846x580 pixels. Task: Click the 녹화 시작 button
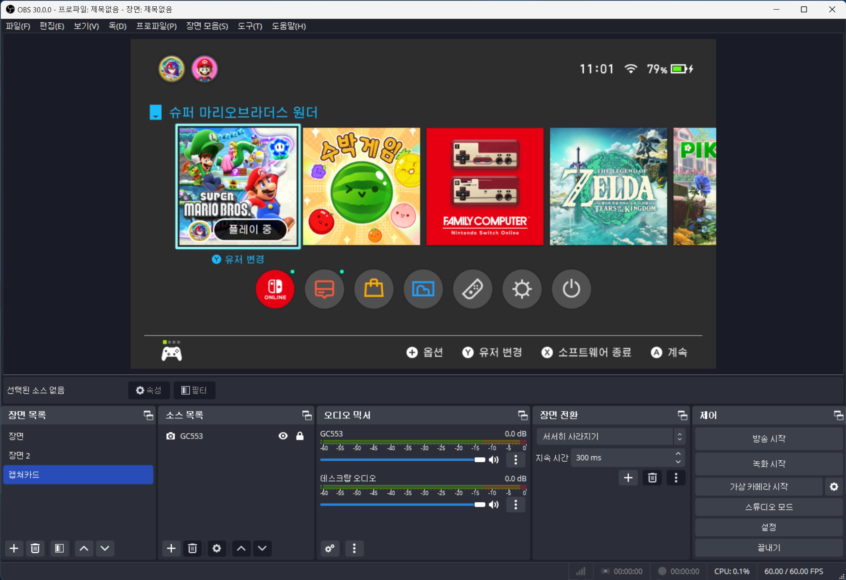point(768,464)
